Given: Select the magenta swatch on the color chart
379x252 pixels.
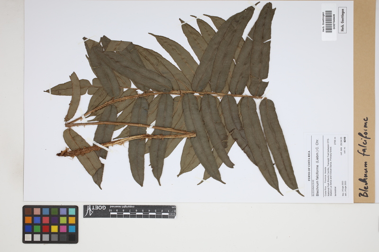Looking at the screenshot, I should (63, 229).
